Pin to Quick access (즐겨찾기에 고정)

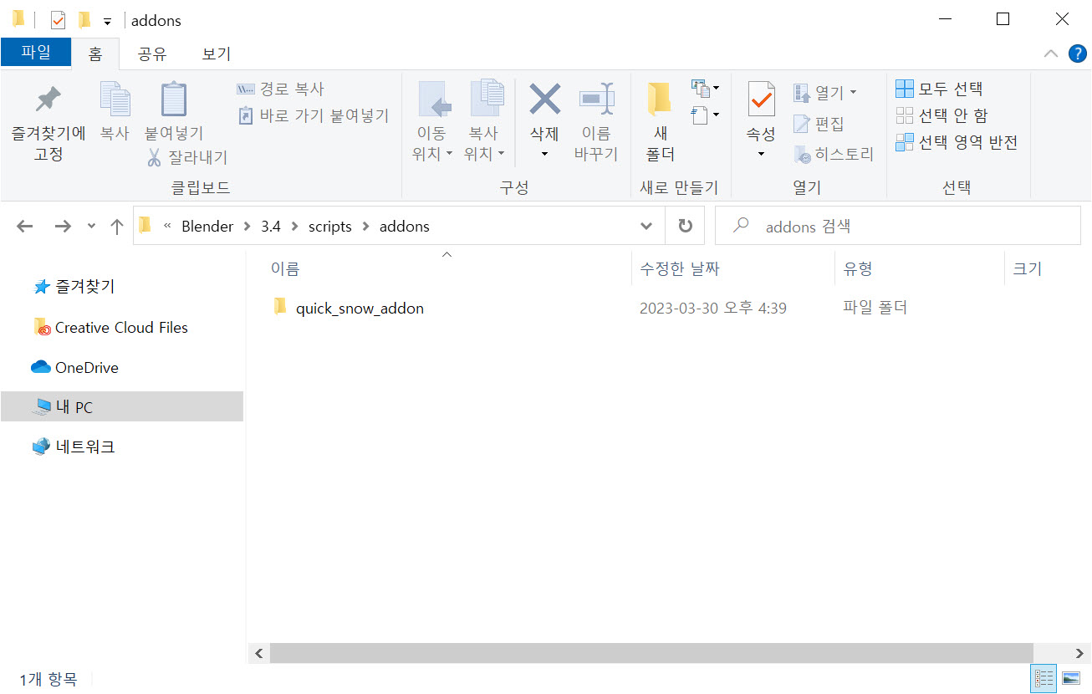pos(48,122)
